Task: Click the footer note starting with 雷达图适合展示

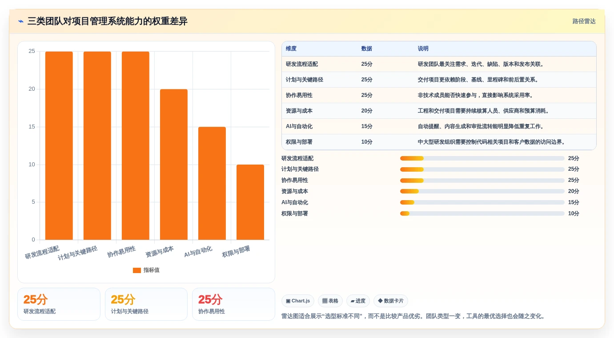Action: pos(413,316)
